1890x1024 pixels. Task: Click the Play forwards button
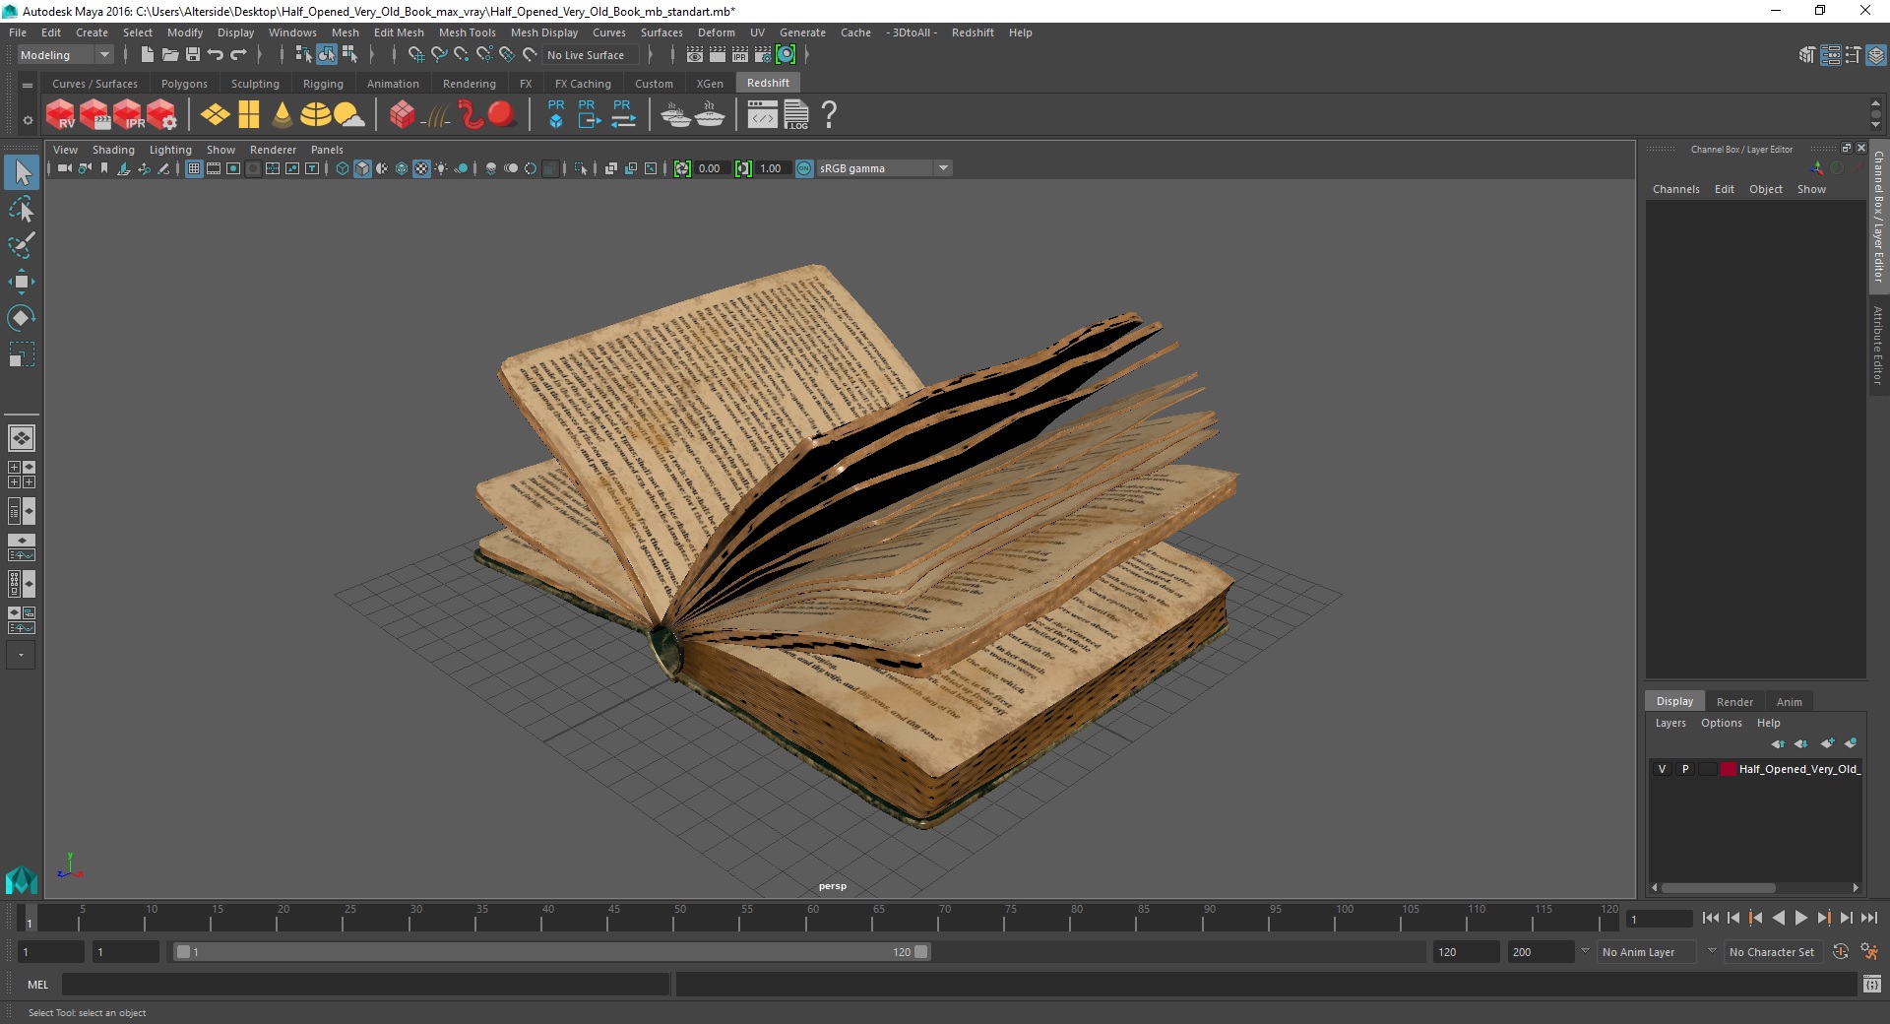click(x=1800, y=918)
